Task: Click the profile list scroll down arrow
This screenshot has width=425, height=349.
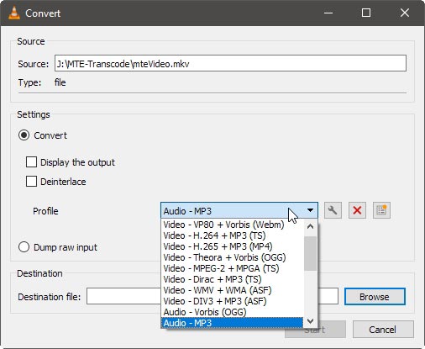Action: (310, 321)
